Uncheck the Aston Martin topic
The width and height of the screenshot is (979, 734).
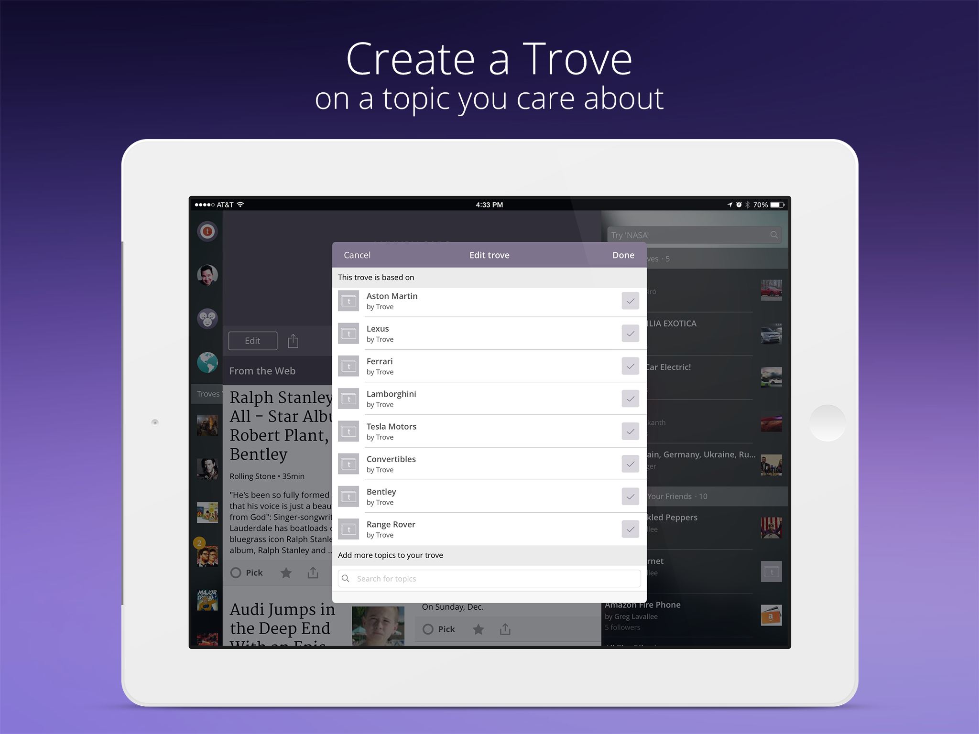click(x=631, y=301)
